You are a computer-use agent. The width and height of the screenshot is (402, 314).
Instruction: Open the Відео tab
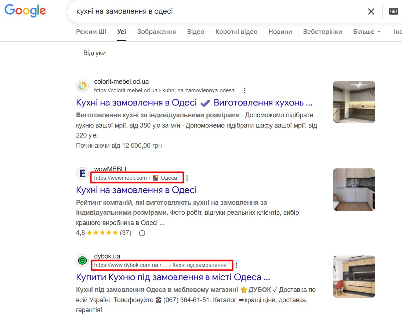(x=196, y=32)
